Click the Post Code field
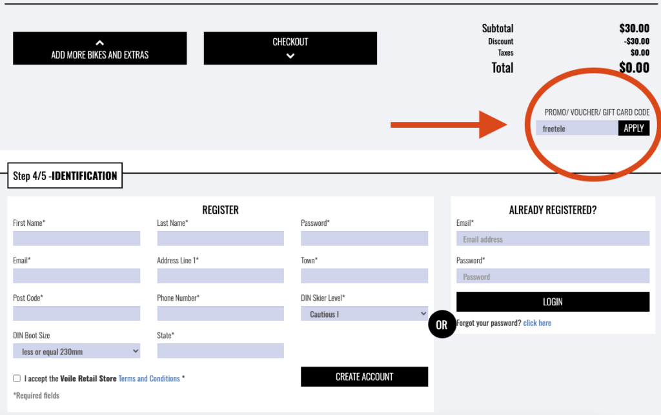The height and width of the screenshot is (415, 661). point(76,314)
